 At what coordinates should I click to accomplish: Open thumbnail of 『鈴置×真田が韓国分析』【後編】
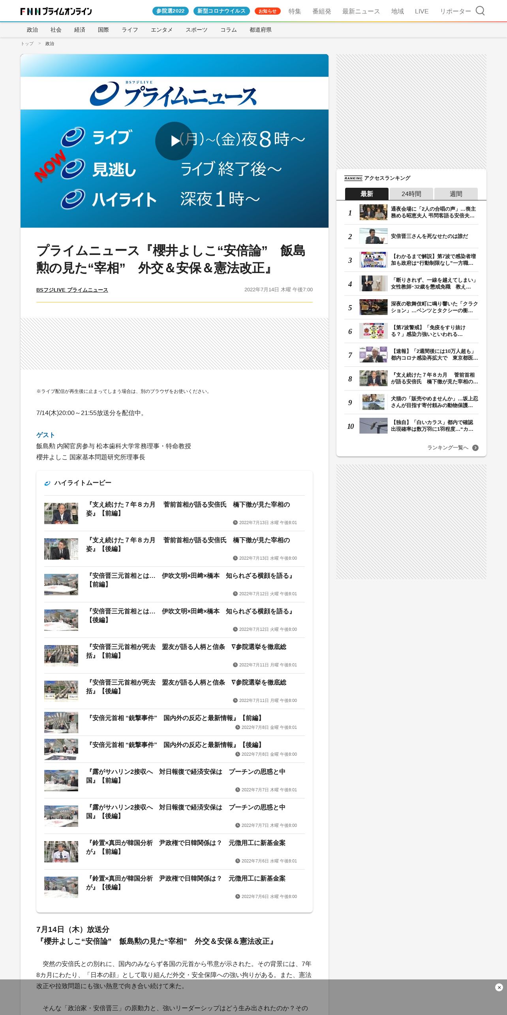click(61, 887)
